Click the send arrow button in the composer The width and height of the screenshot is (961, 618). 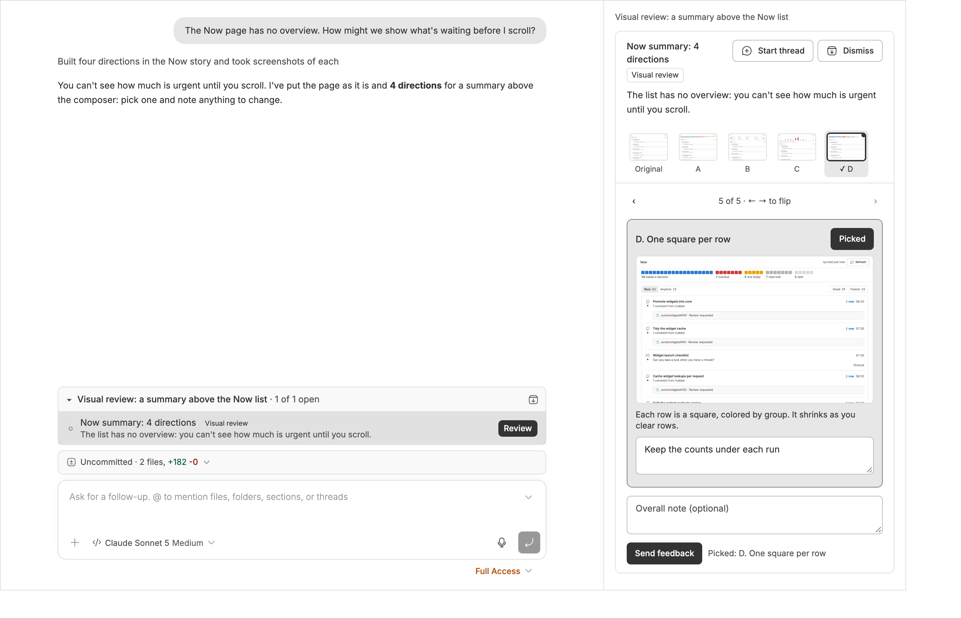(x=529, y=542)
